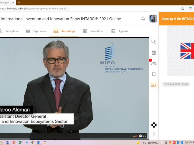Screen dimensions: 194x145
Task: Click the bookmark icon in sidebar
Action: coord(154,74)
